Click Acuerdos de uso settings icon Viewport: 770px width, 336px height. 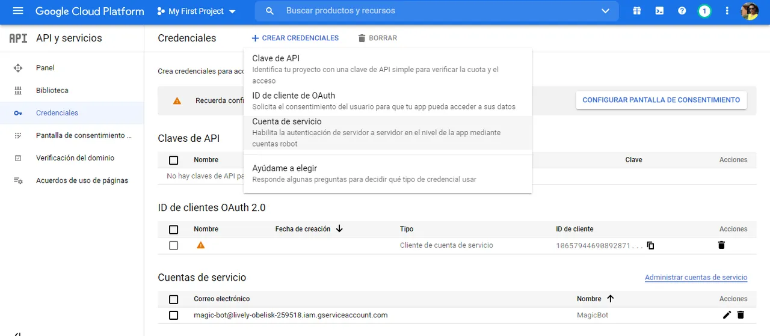(18, 180)
